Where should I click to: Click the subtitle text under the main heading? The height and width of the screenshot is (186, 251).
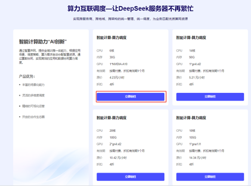130,19
